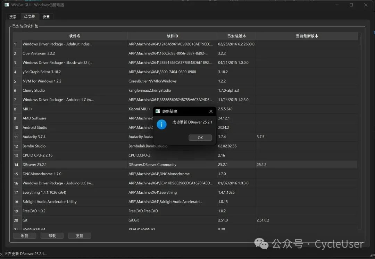Click the ARP\Machine\X64\Everything ID cell
Image resolution: width=375 pixels, height=259 pixels.
pos(172,192)
